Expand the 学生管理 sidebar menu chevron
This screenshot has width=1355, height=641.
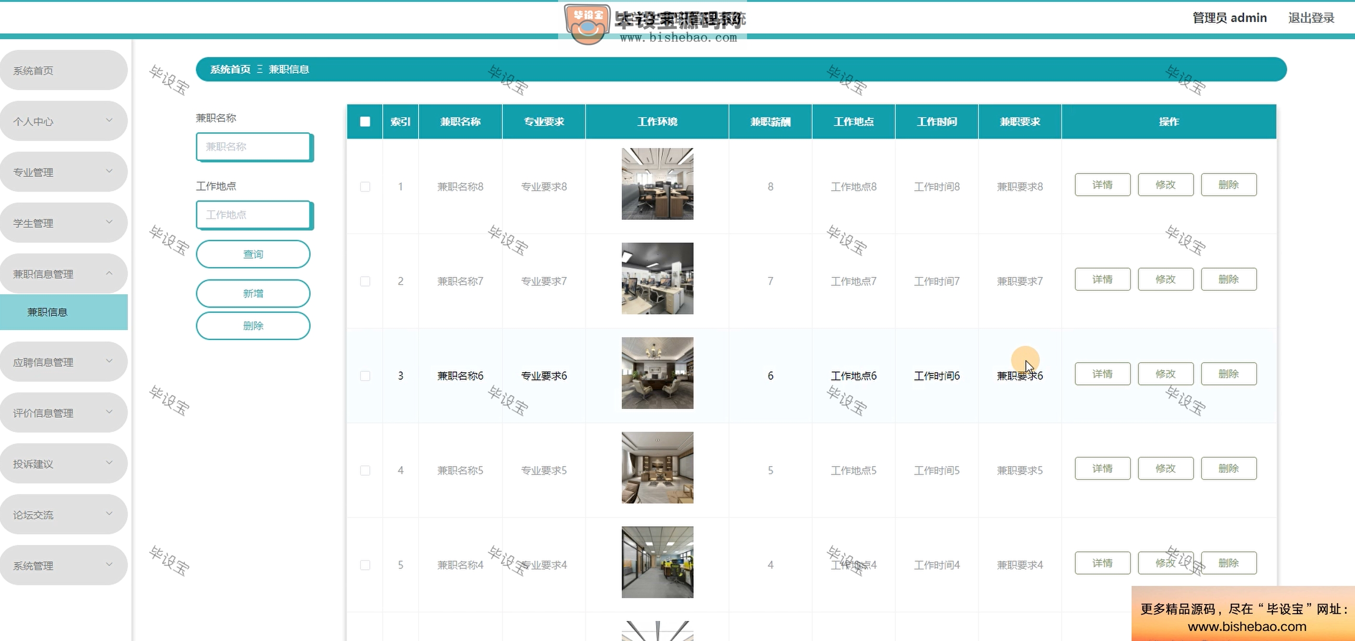(x=109, y=222)
